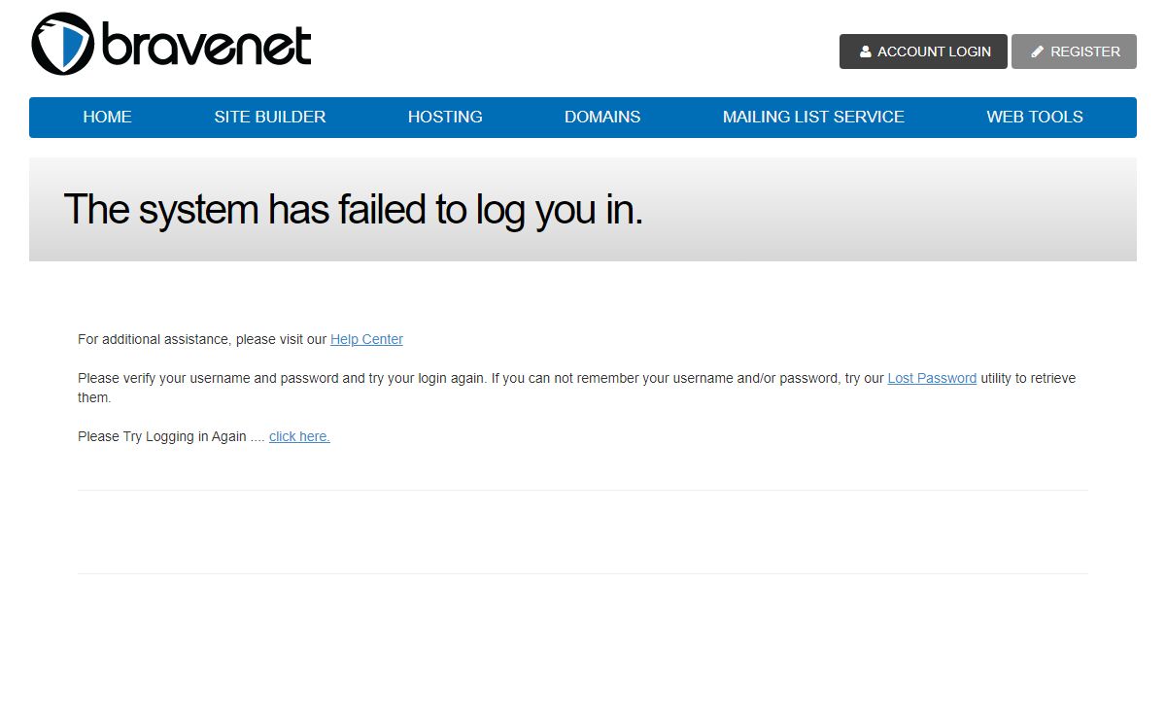The height and width of the screenshot is (719, 1166).
Task: Click the Bravenet shield logo icon
Action: click(x=63, y=45)
